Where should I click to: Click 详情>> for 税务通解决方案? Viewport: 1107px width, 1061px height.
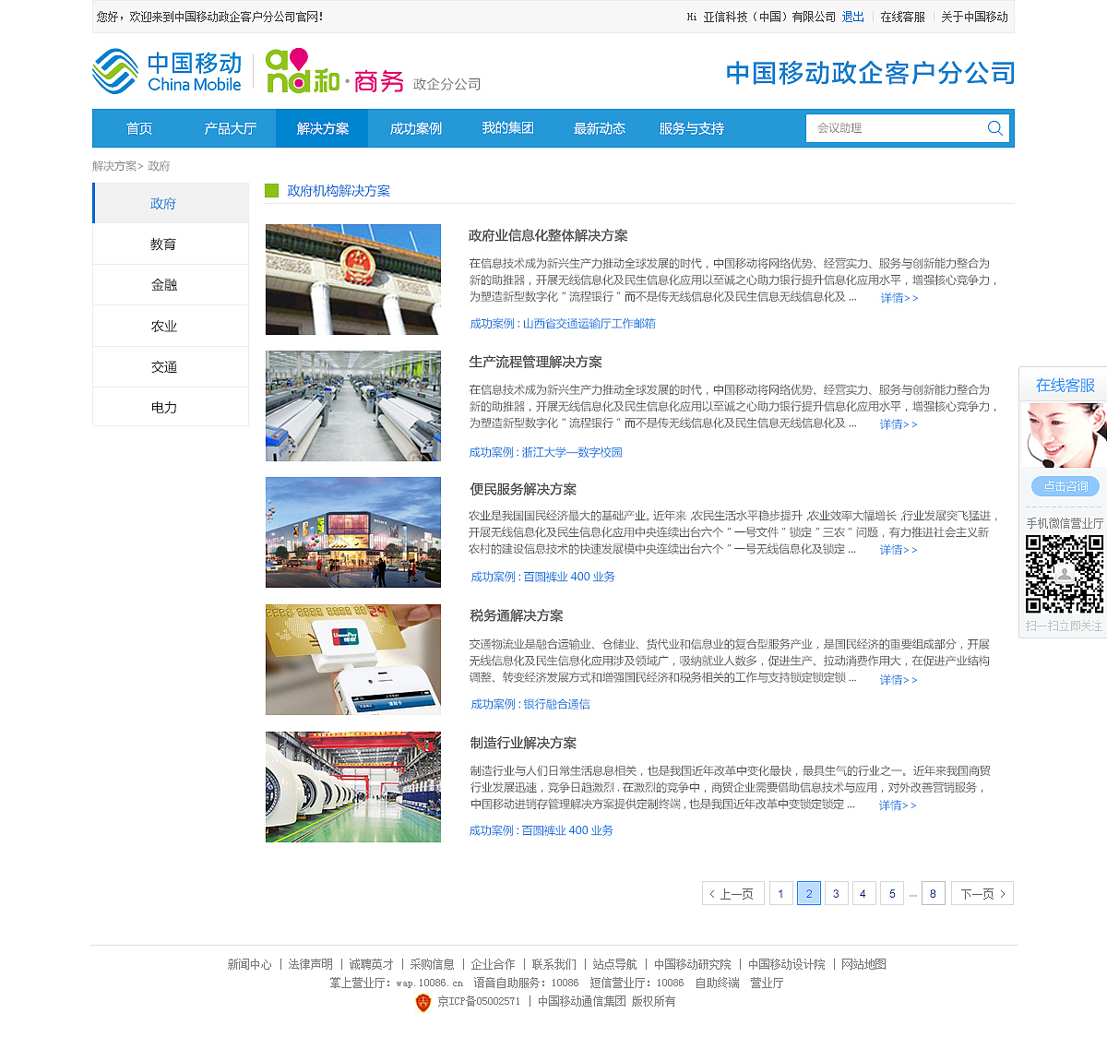pyautogui.click(x=899, y=680)
